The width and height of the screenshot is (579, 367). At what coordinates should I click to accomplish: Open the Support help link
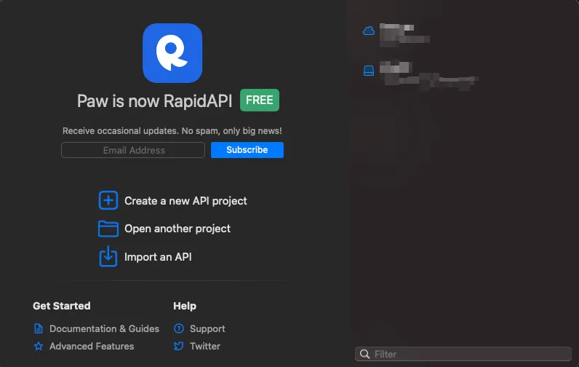(207, 329)
